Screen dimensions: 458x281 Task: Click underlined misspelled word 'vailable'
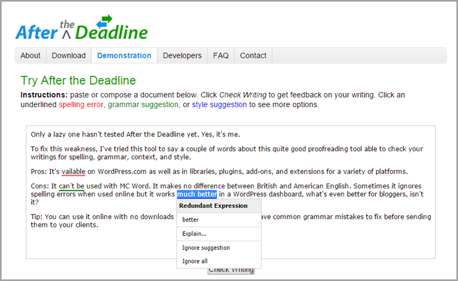(x=73, y=172)
